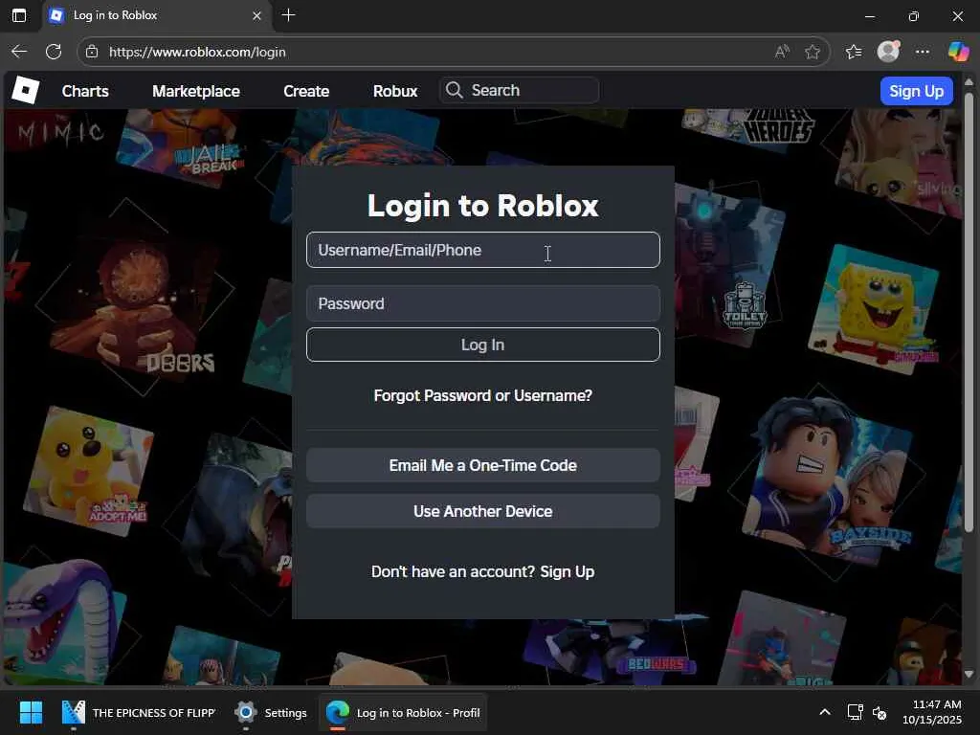This screenshot has height=735, width=980.
Task: Open Forgot Password or Username link
Action: click(x=483, y=395)
